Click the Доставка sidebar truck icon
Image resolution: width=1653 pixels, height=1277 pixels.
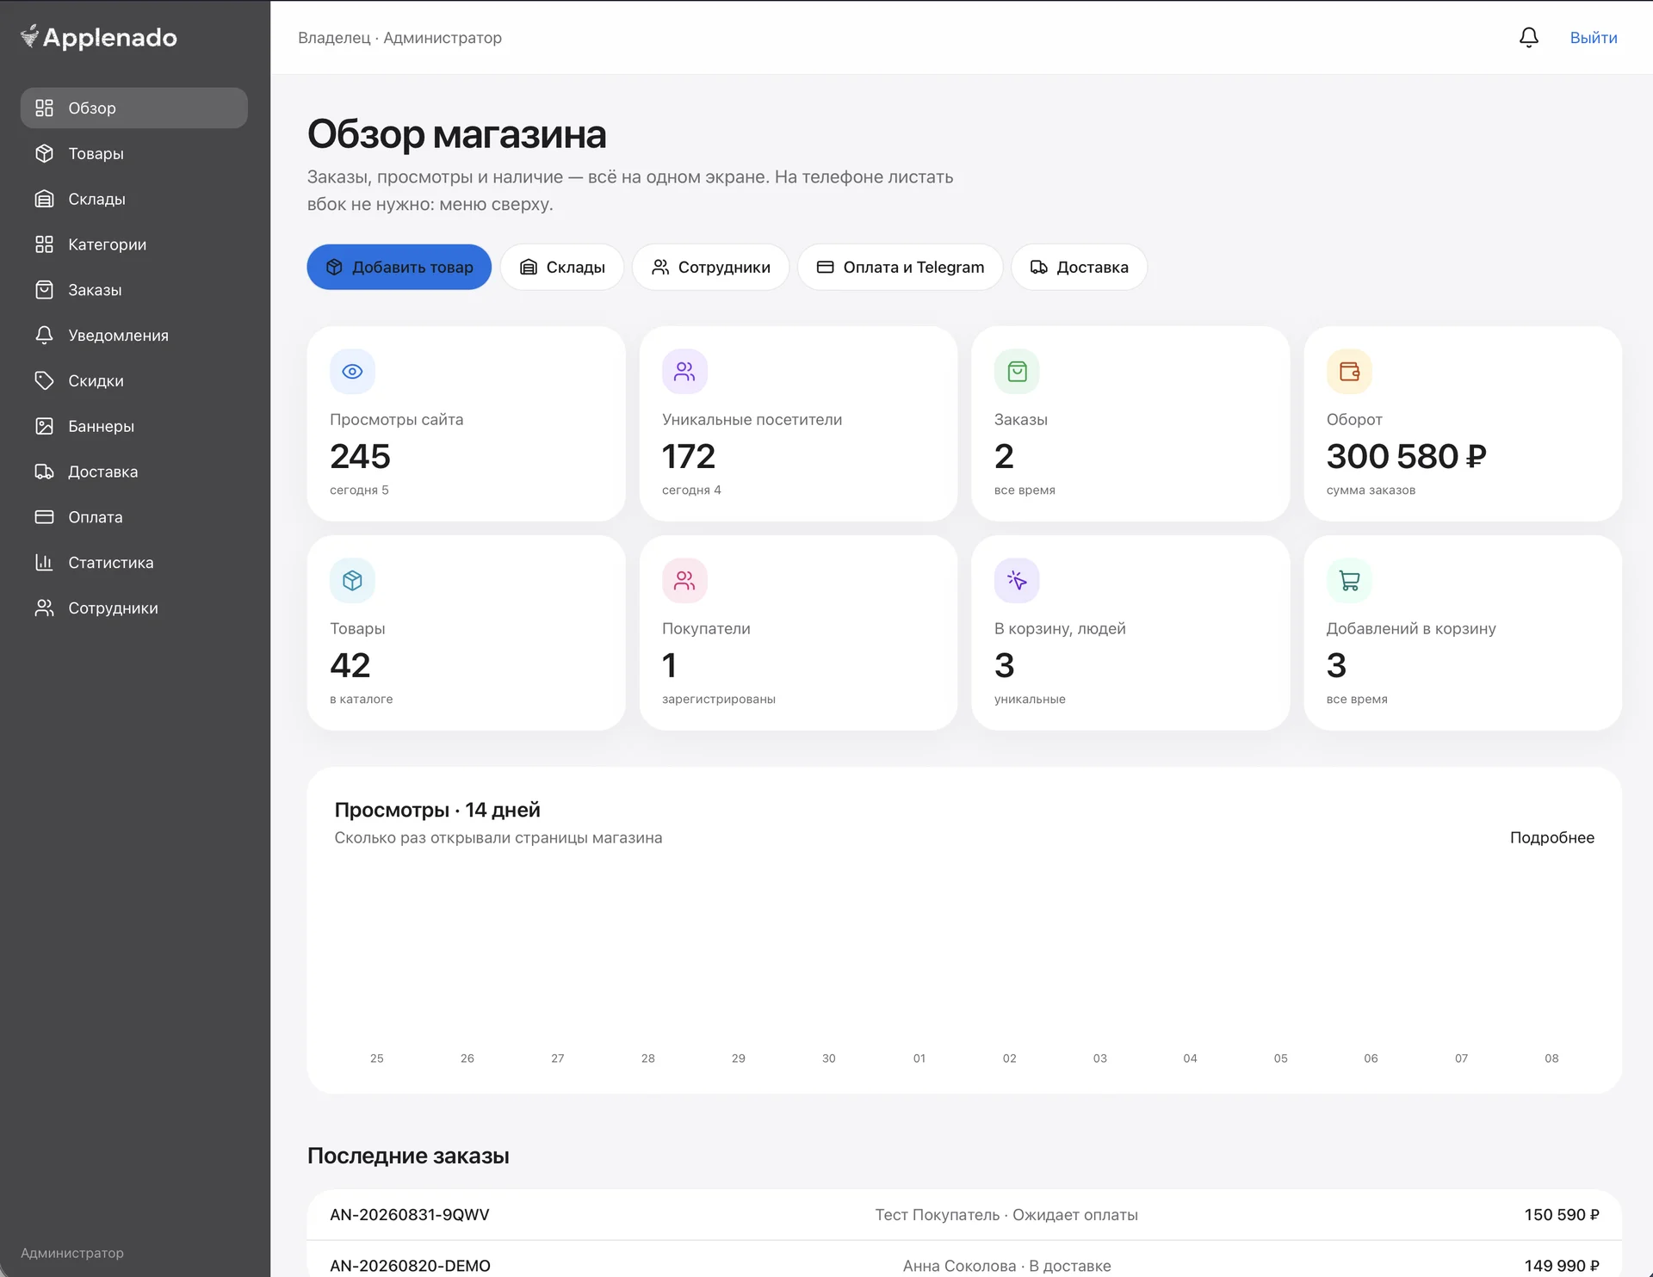pyautogui.click(x=44, y=472)
